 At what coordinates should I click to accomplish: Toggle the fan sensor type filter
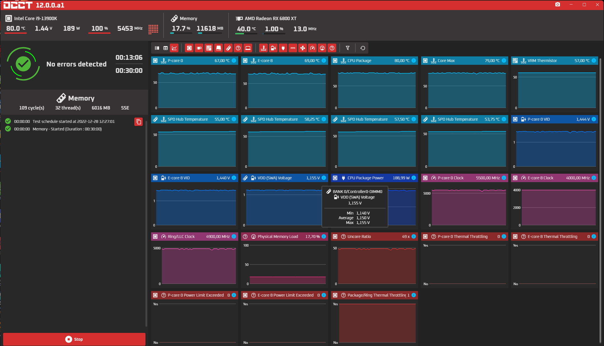coord(303,48)
